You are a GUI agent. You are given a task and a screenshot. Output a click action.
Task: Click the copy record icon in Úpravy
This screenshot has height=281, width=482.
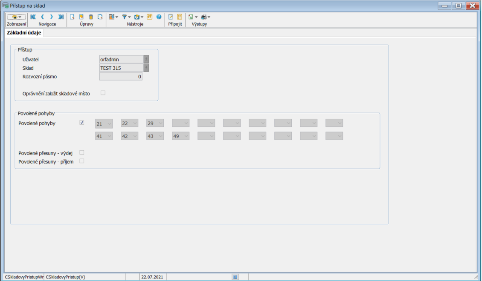(x=100, y=17)
